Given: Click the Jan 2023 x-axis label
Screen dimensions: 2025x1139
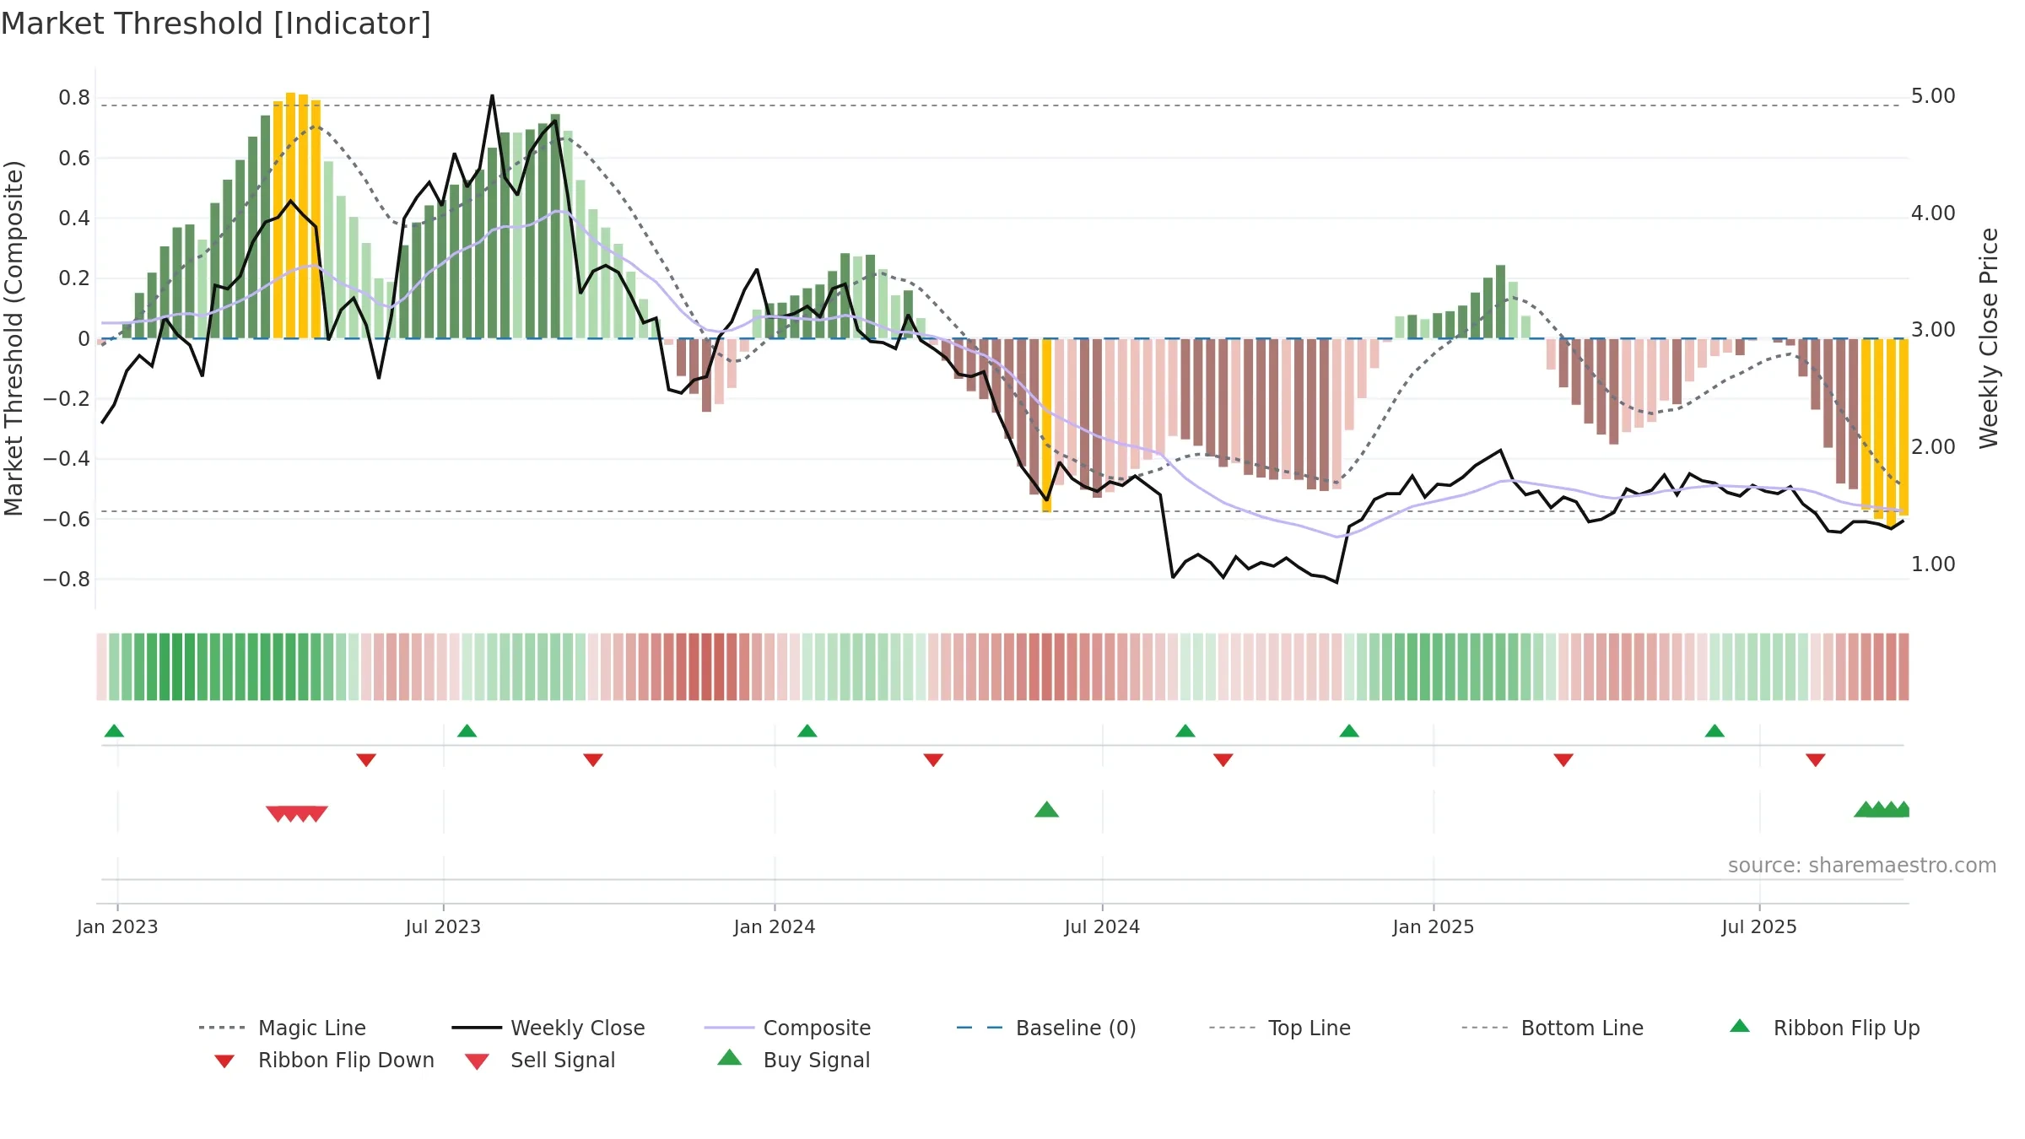Looking at the screenshot, I should (117, 926).
